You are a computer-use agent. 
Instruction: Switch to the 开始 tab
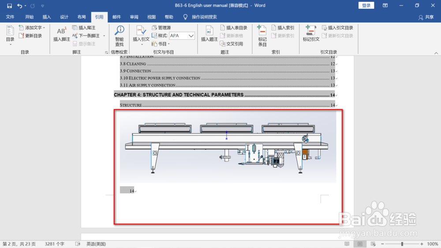[29, 17]
